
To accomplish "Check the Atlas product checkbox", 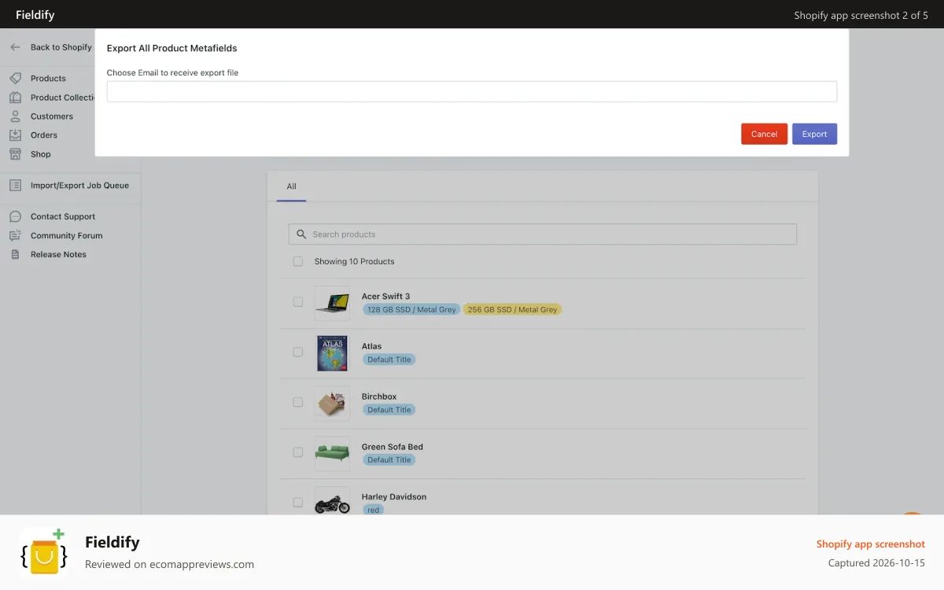I will pos(298,352).
